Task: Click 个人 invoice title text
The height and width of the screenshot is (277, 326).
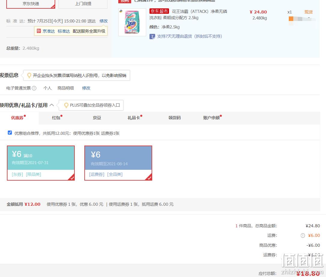Action: pos(47,88)
